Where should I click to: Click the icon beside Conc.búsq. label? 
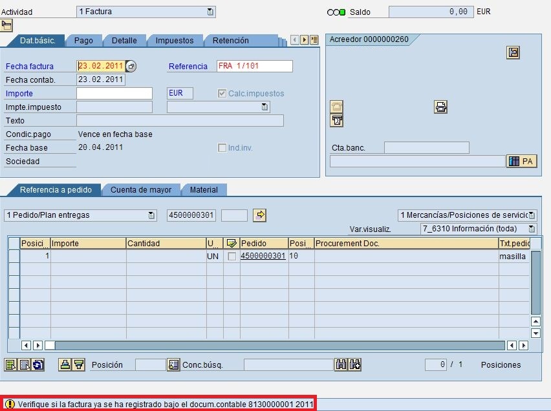coord(173,364)
